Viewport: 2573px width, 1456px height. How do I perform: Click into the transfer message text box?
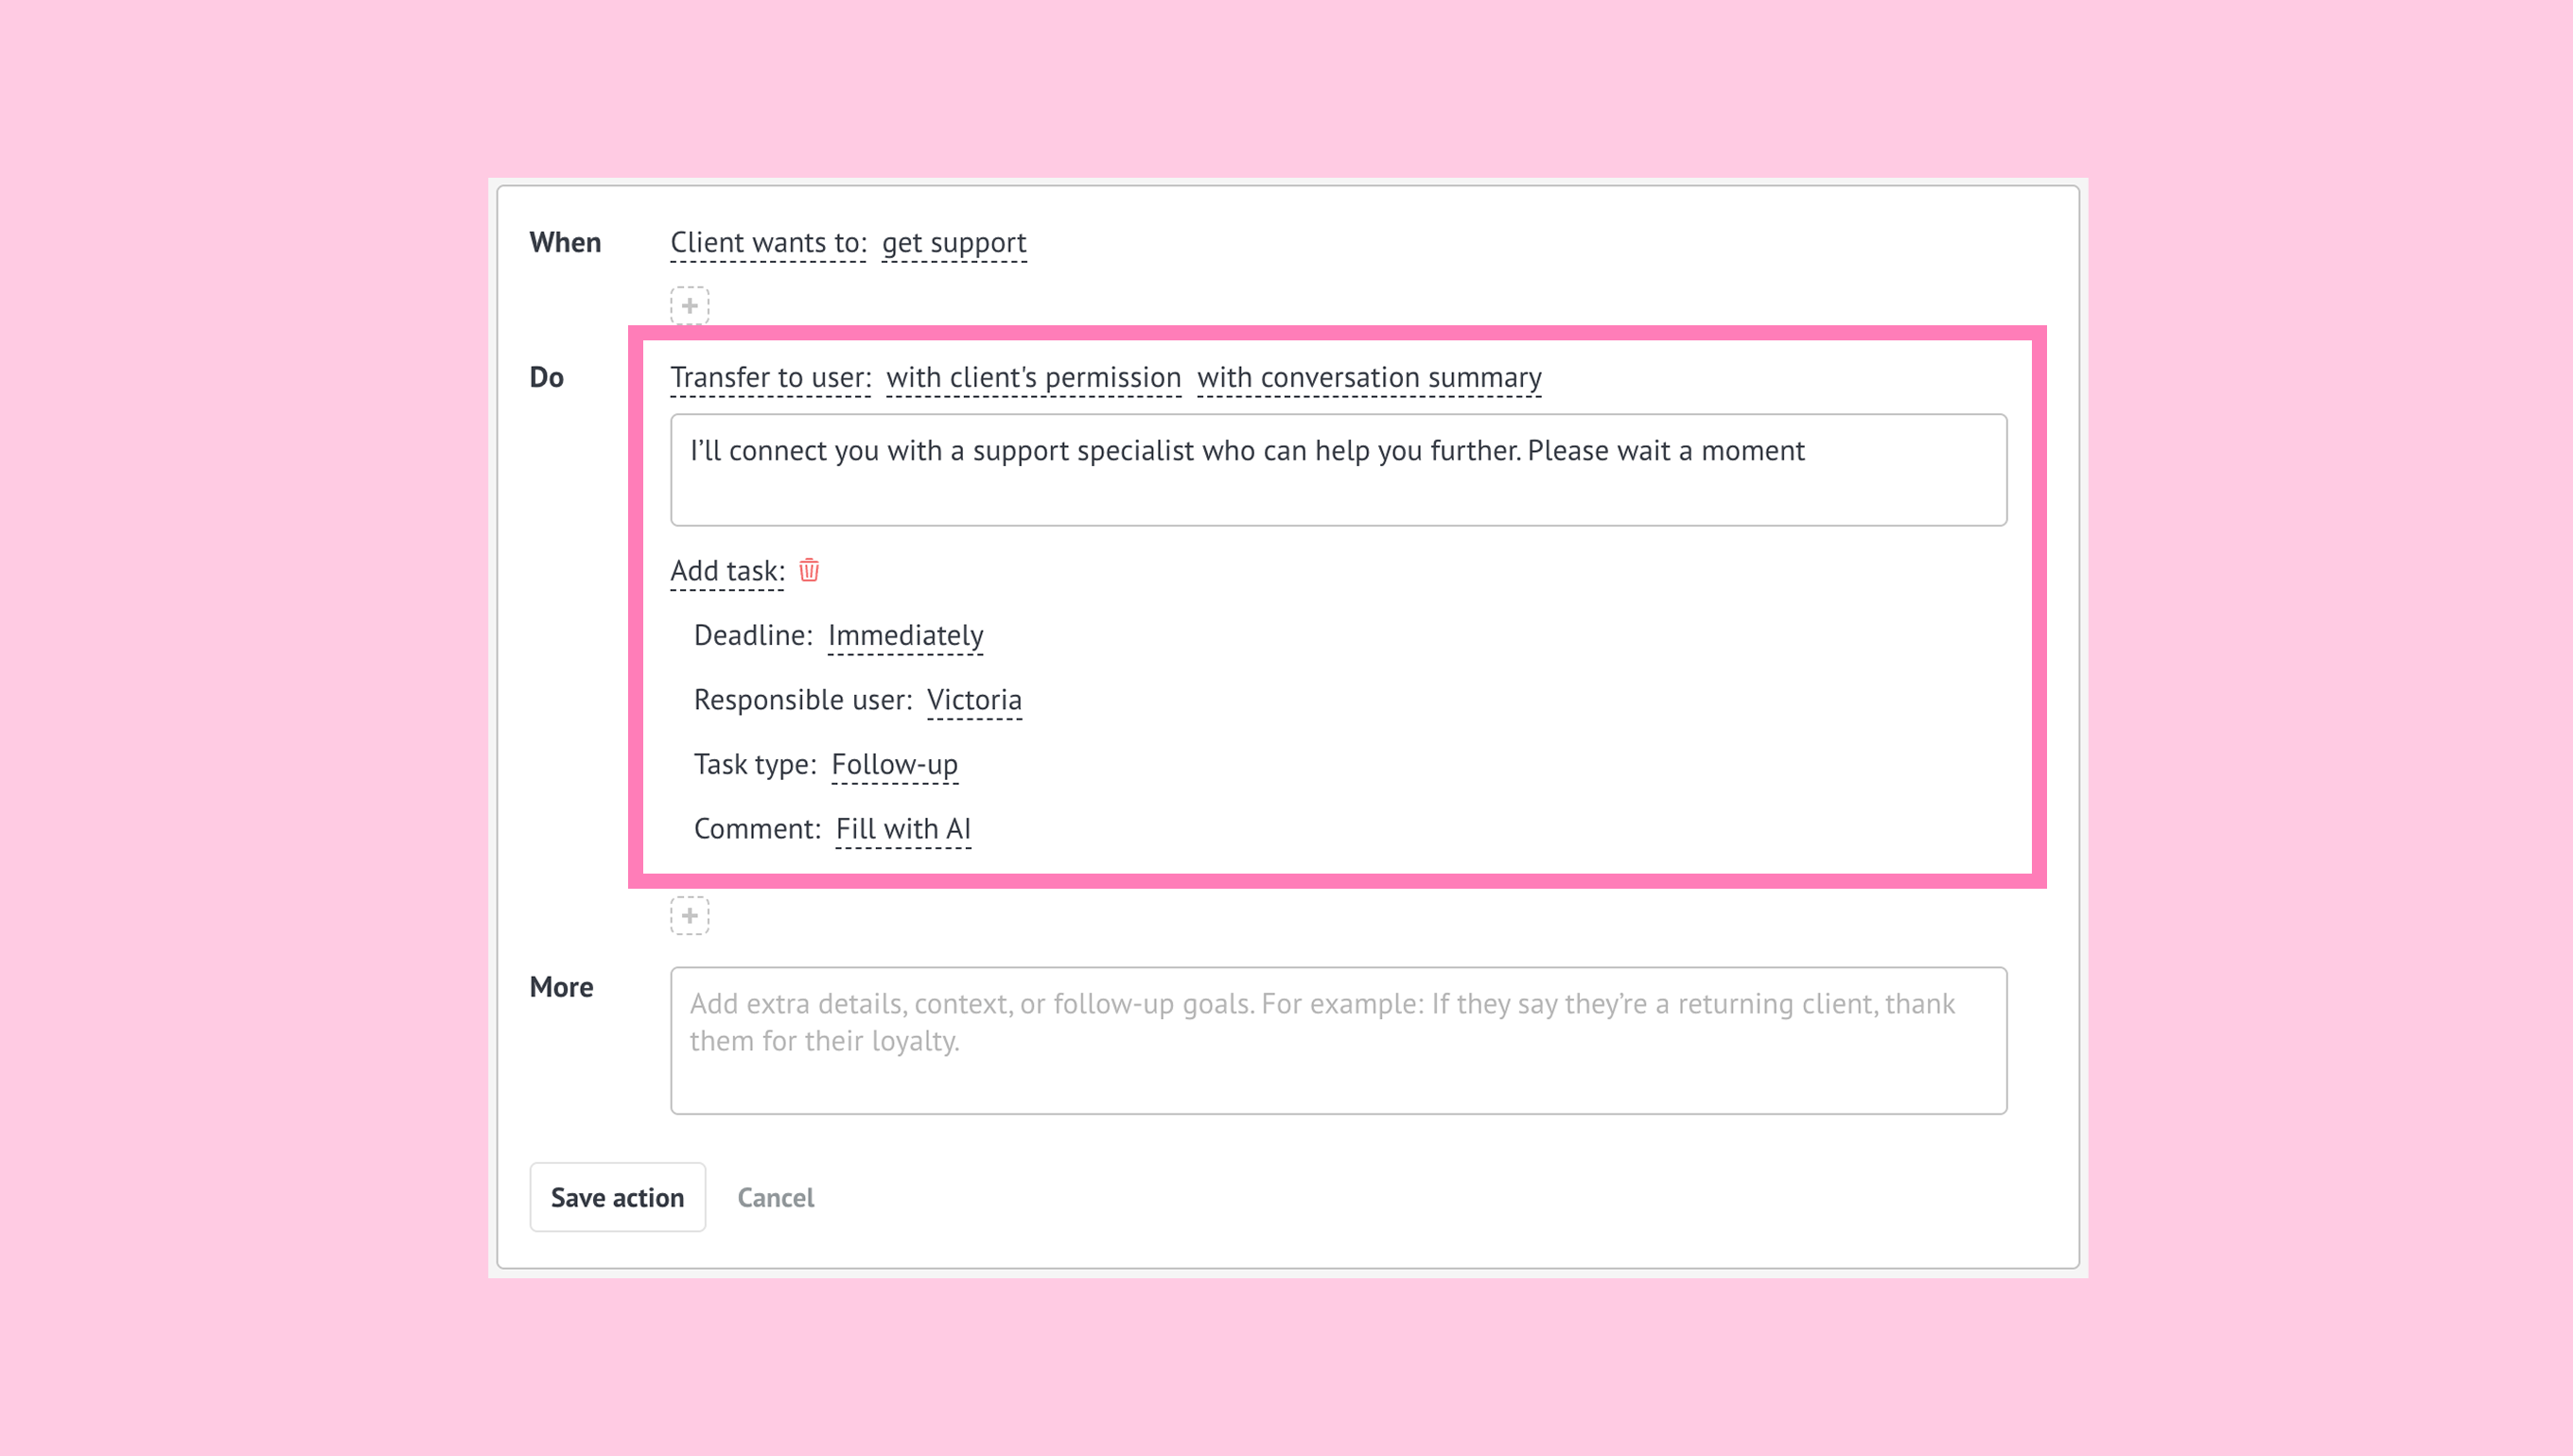(1338, 470)
